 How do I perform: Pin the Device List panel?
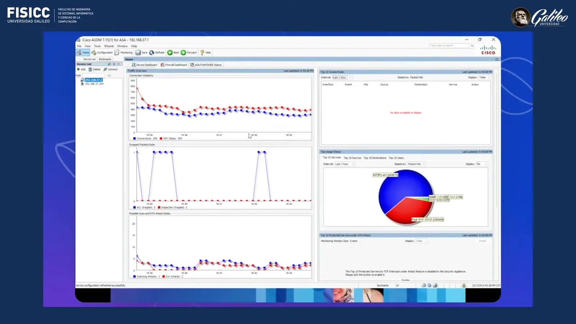pos(114,64)
